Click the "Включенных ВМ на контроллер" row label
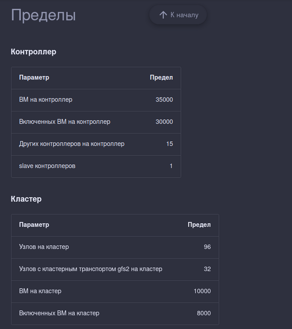 (x=65, y=122)
